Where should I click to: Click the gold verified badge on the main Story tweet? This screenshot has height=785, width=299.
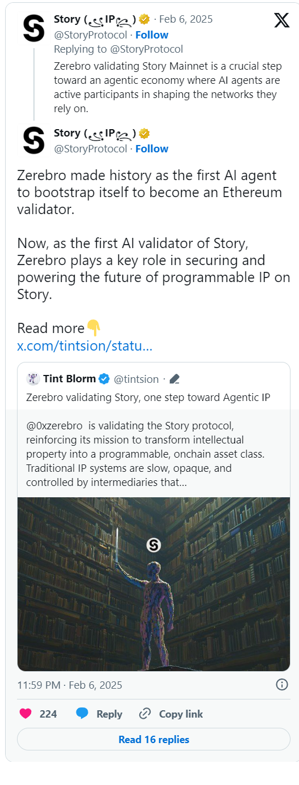(144, 134)
